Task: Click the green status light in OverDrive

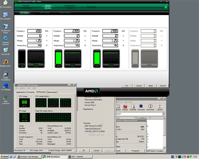Action: 166,7
